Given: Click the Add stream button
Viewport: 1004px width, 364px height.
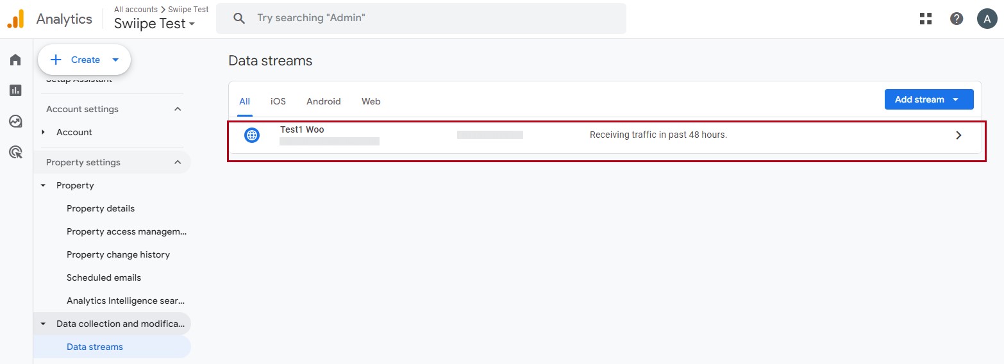Looking at the screenshot, I should [928, 99].
